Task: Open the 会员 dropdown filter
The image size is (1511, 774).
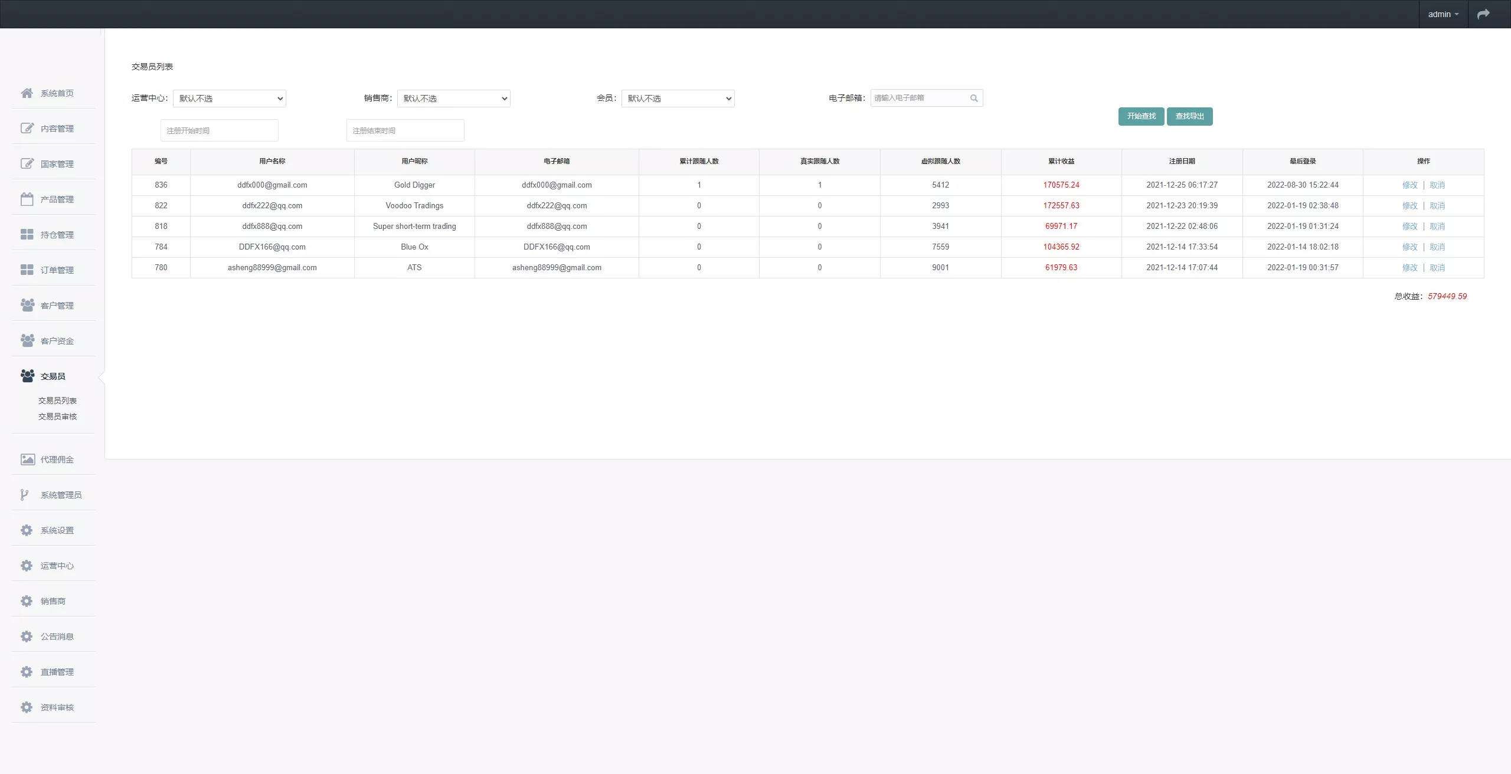Action: [x=678, y=99]
